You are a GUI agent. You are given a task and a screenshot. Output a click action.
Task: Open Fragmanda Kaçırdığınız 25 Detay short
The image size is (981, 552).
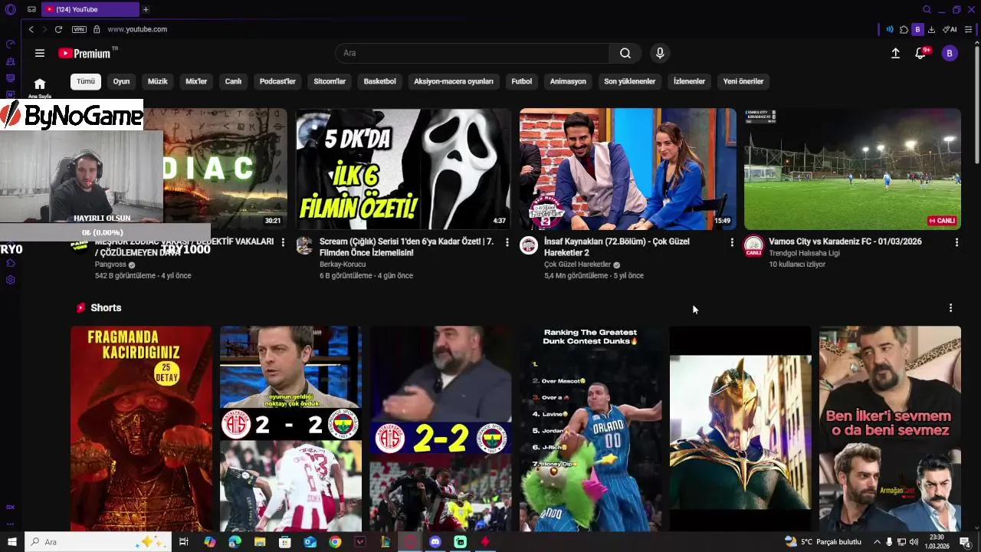tap(141, 429)
